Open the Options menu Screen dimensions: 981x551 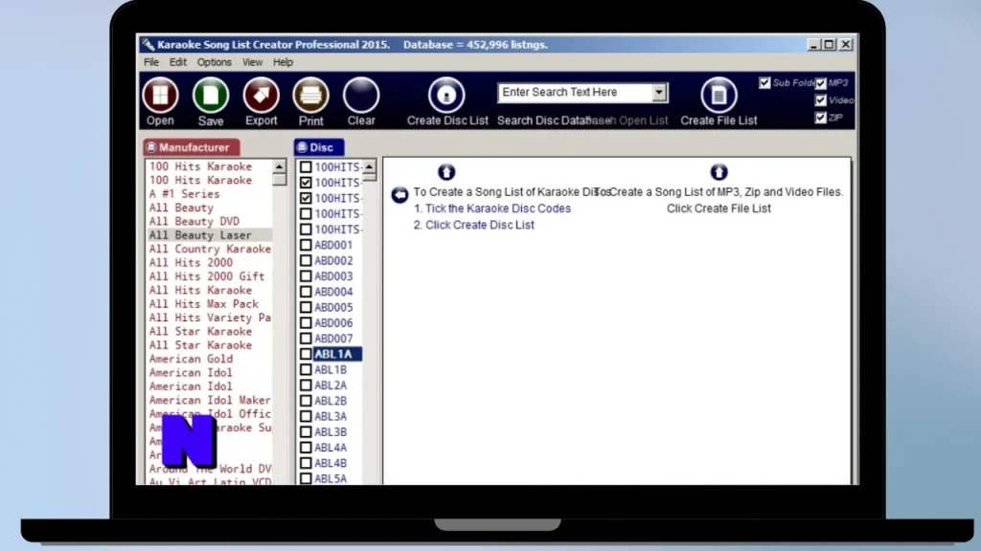tap(214, 62)
